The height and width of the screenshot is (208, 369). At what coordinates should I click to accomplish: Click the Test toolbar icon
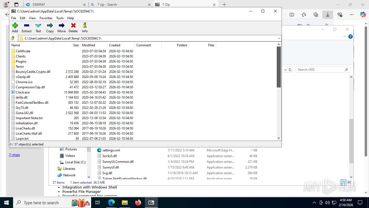click(38, 28)
